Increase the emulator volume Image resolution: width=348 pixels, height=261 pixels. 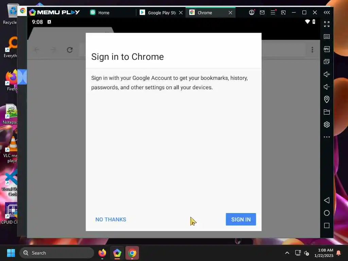327,74
